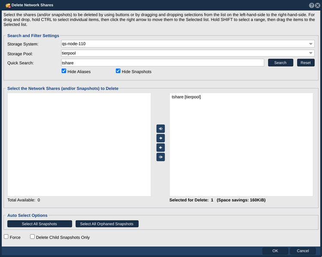Click the Quick Search: label

click(21, 63)
